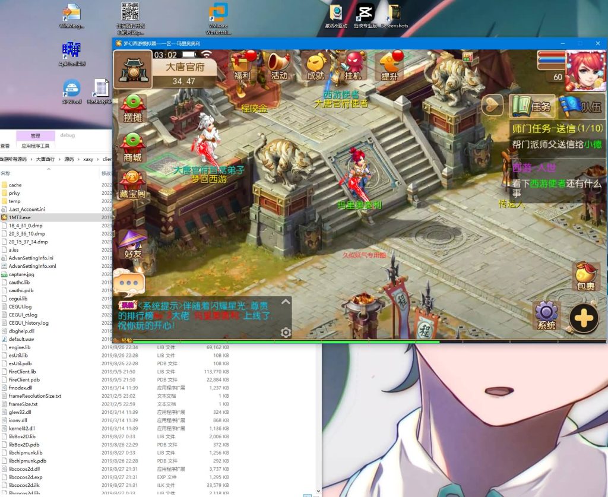Open the 提升 upgrade icon
This screenshot has height=497, width=608.
pos(389,66)
